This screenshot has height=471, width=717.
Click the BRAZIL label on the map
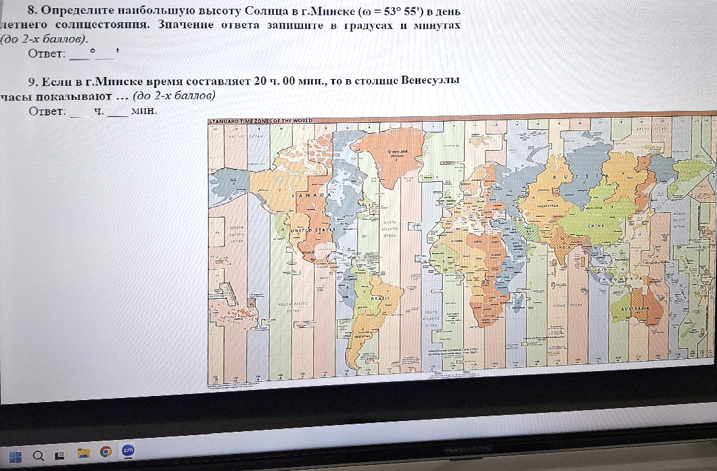click(381, 297)
